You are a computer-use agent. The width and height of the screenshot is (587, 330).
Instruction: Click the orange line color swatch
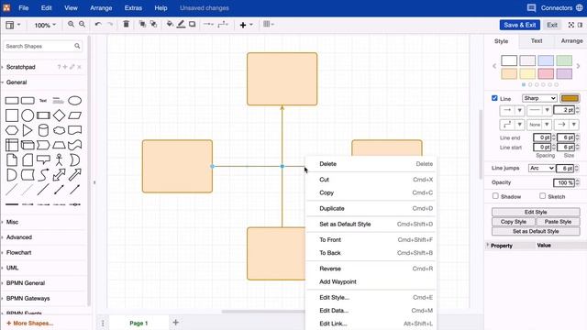[570, 98]
